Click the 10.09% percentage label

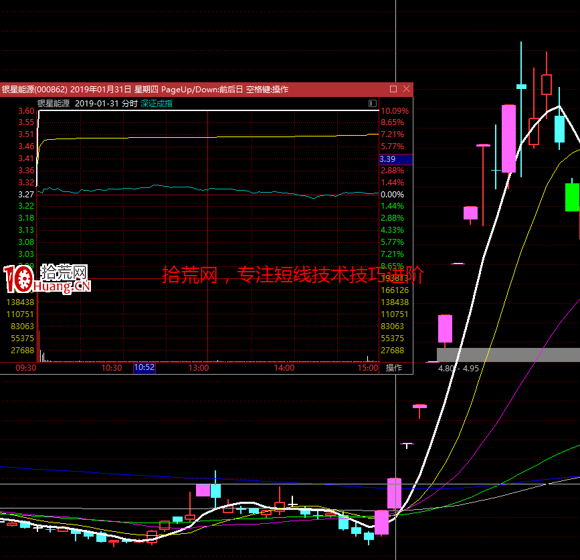395,111
